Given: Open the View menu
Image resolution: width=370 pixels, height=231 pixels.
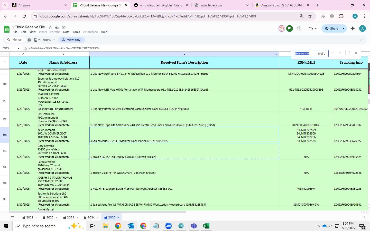Looking at the screenshot, I should [32, 32].
